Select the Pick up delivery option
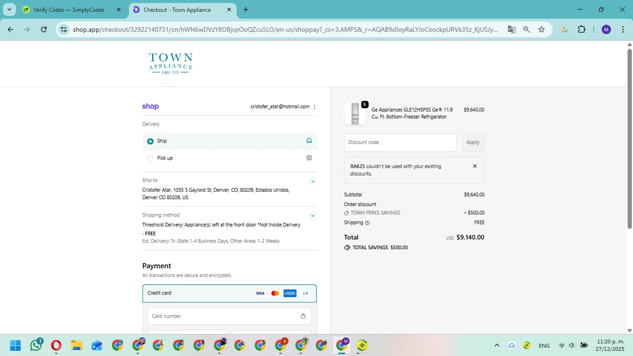This screenshot has width=633, height=356. (150, 158)
